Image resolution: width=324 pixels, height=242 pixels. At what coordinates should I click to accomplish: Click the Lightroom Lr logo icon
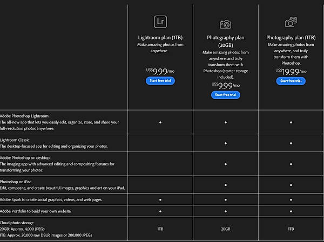coord(160,22)
